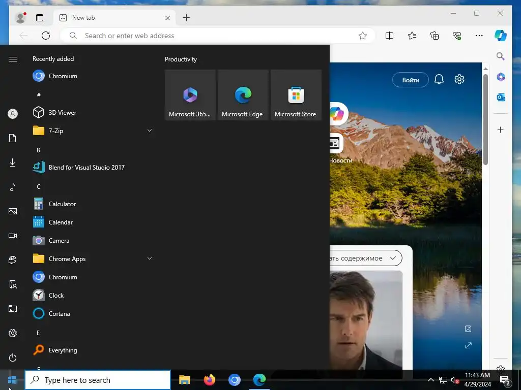Click the E section header
Screen dimensions: 521x390
click(38, 333)
